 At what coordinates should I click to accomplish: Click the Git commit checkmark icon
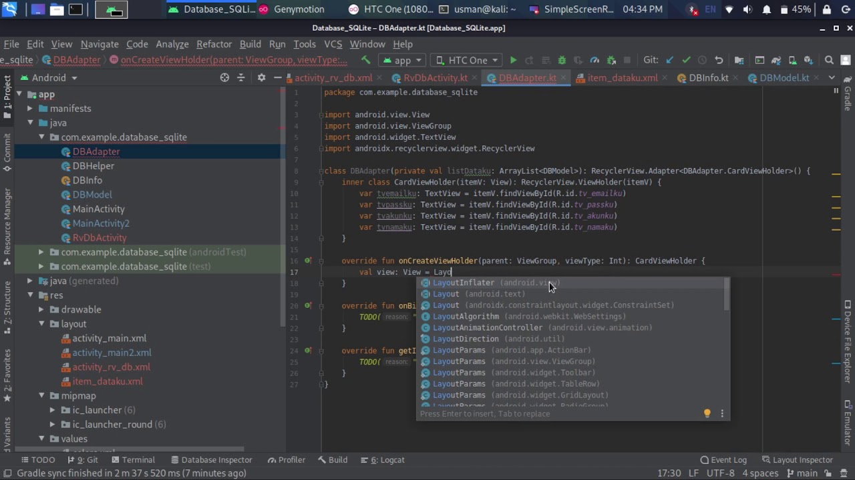click(686, 60)
